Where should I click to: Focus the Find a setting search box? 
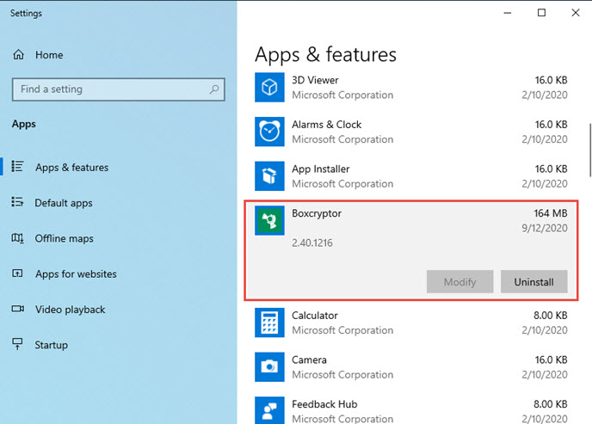(x=119, y=89)
